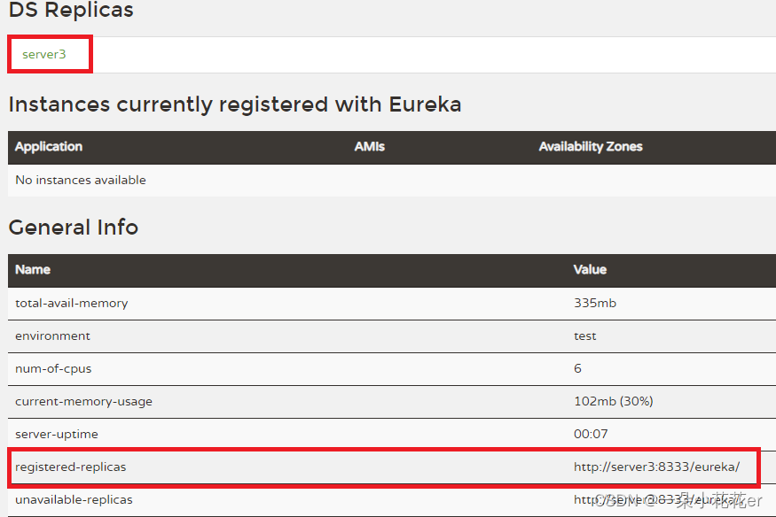Select the unavailable-replicas row name
The height and width of the screenshot is (517, 776).
(74, 499)
